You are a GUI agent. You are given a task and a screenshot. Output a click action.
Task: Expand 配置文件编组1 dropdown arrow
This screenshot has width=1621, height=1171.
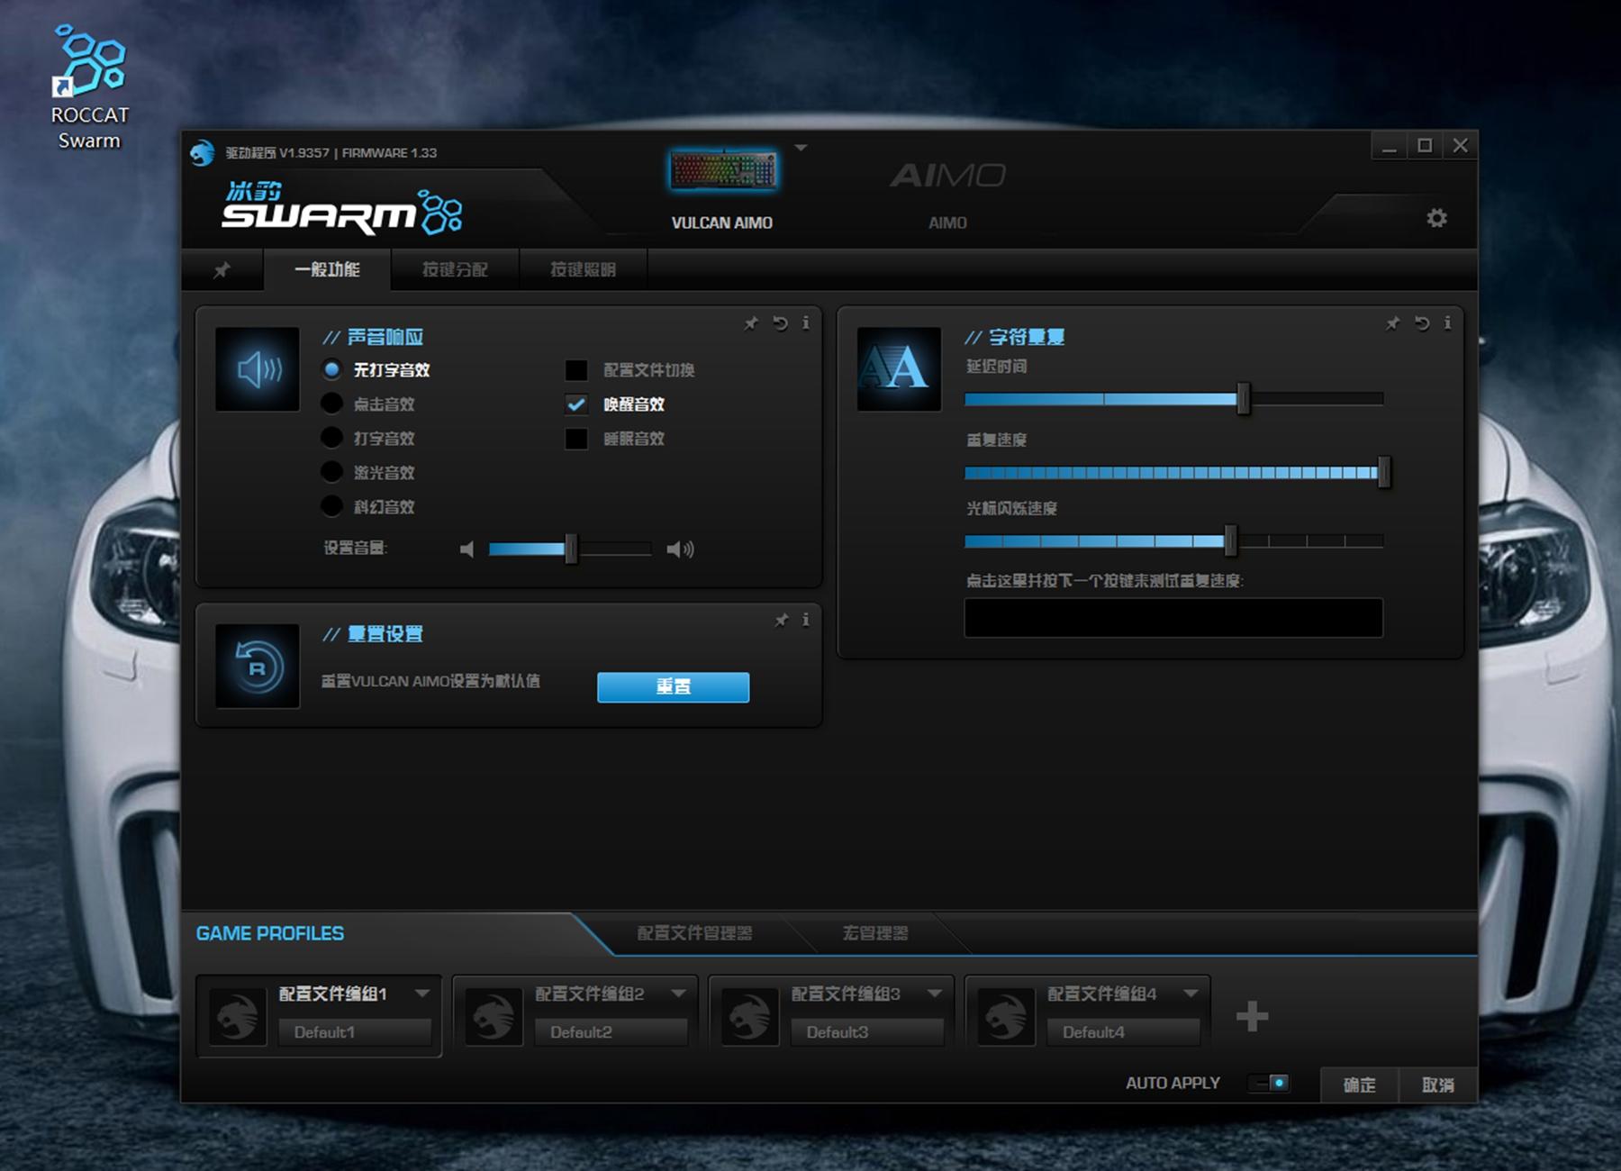coord(421,994)
